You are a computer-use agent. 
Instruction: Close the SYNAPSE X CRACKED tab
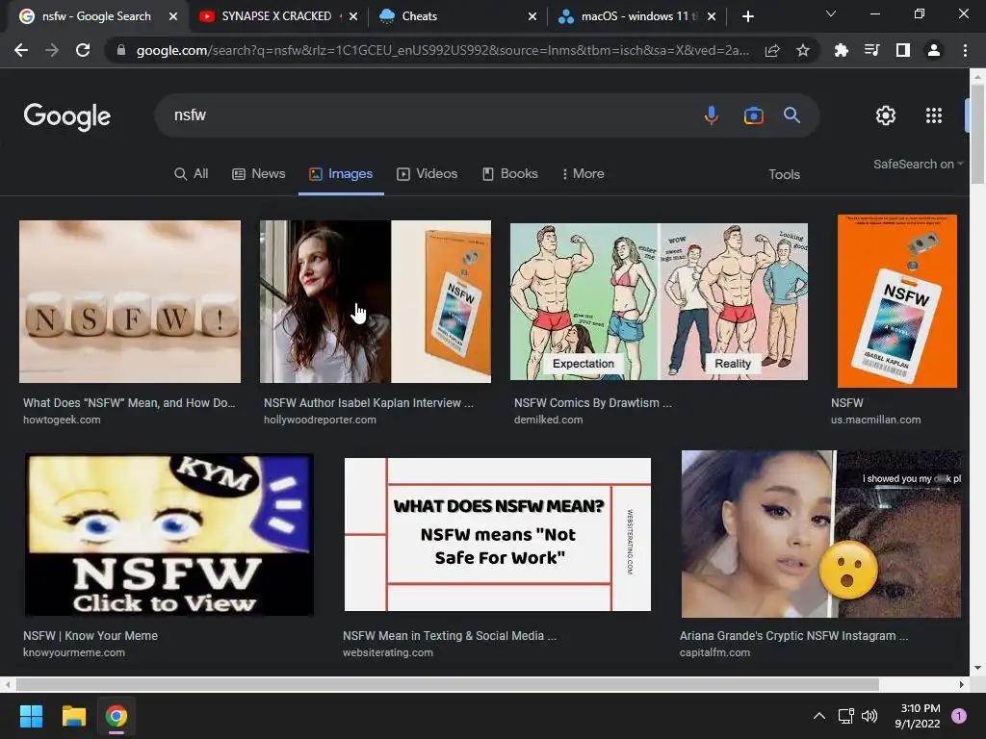[x=353, y=16]
